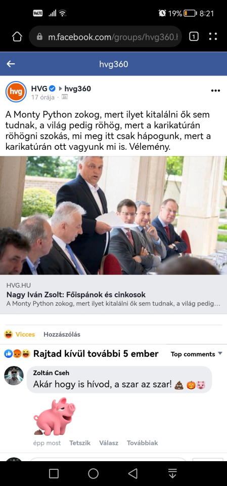Tap the reaction emojis summary icons
The width and height of the screenshot is (227, 486).
[17, 354]
